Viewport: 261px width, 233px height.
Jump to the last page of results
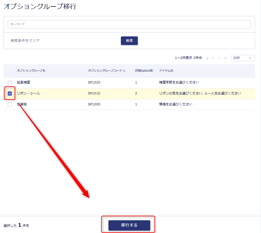tap(225, 58)
